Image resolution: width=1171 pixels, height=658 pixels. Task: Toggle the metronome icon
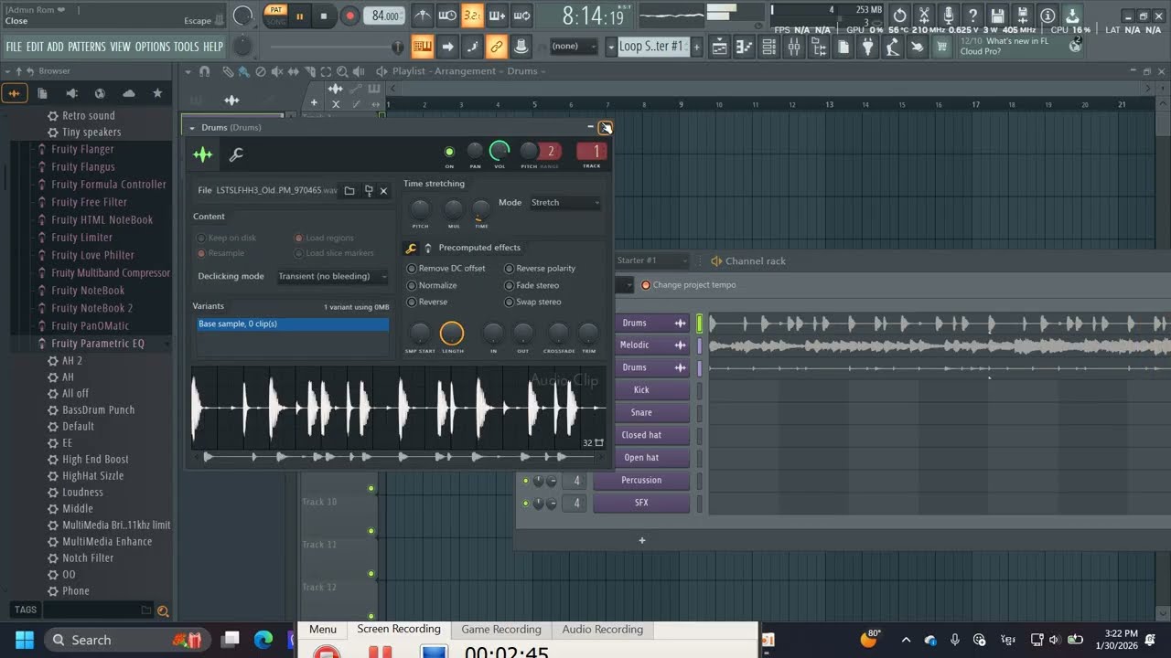422,16
